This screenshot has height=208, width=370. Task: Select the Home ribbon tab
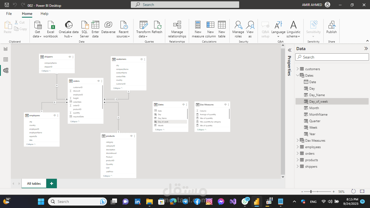[x=27, y=14]
